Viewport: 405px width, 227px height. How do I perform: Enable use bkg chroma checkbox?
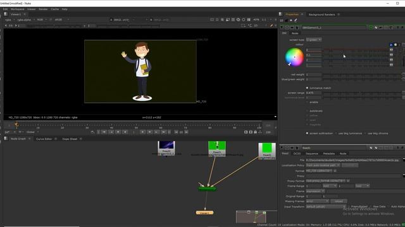[366, 133]
